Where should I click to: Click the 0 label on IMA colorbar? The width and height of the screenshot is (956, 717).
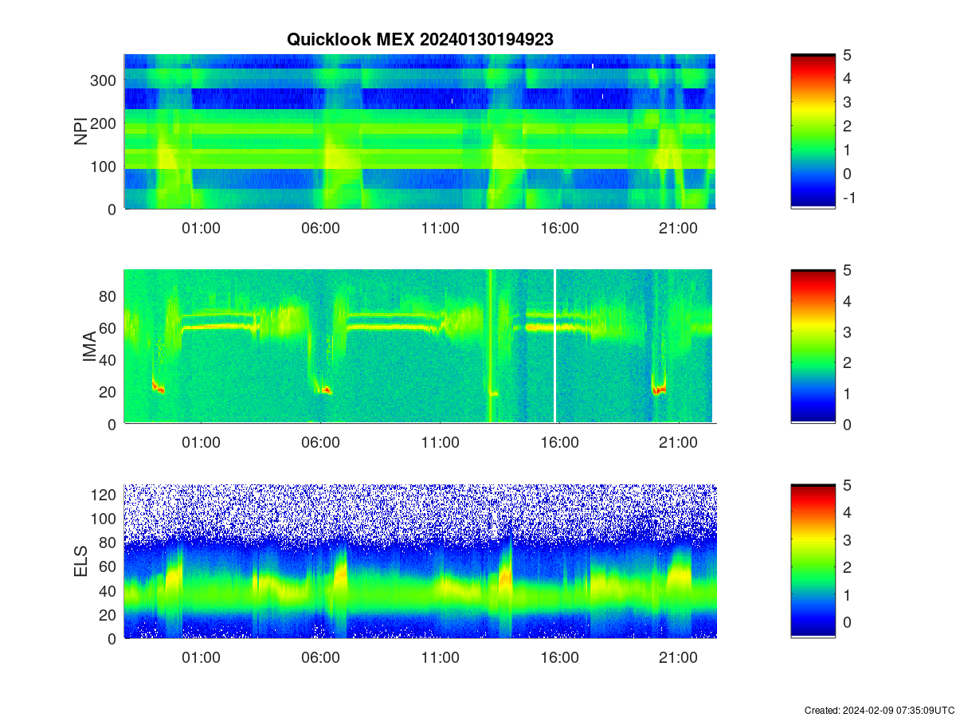[847, 425]
